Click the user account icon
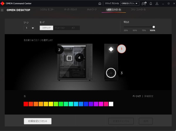The width and height of the screenshot is (176, 131). coord(157,4)
